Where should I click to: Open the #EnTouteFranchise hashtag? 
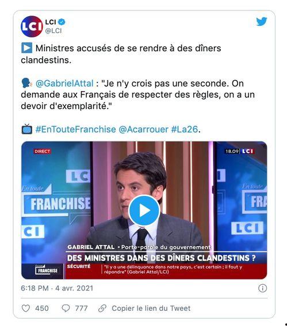(75, 129)
